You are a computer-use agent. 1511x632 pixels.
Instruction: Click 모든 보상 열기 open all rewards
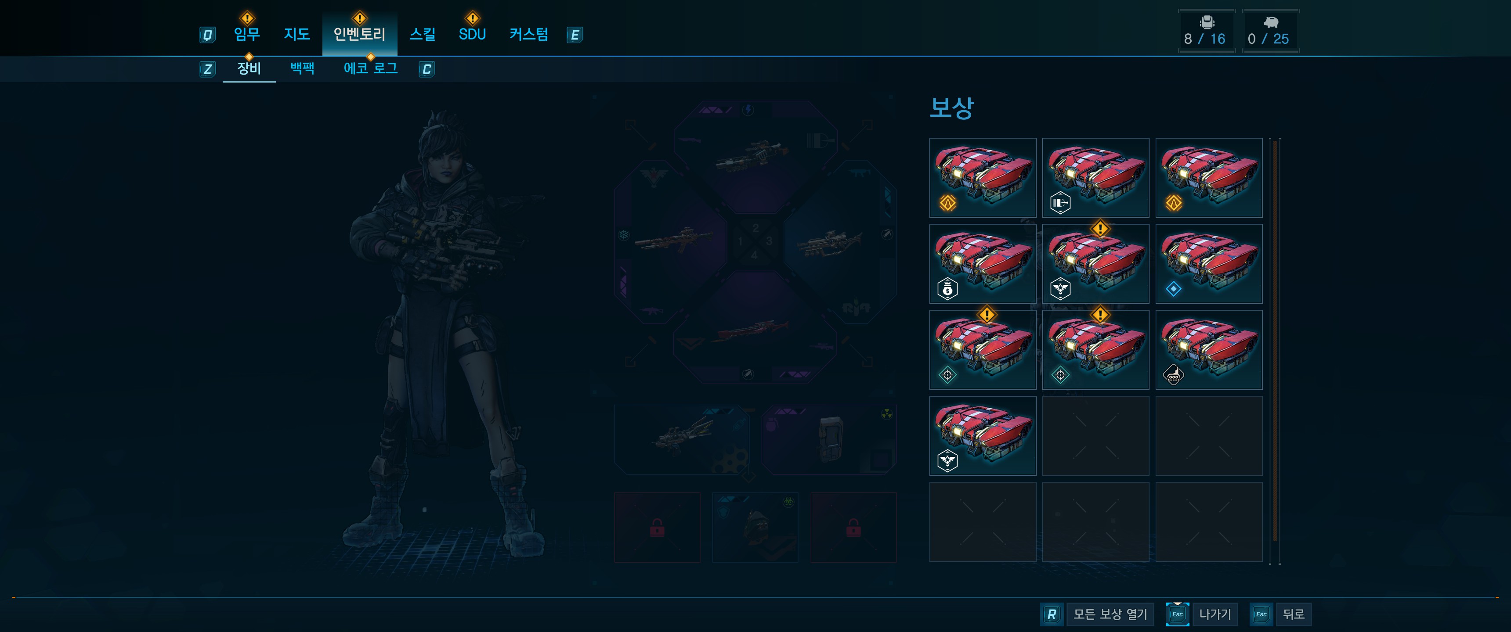(x=1110, y=614)
